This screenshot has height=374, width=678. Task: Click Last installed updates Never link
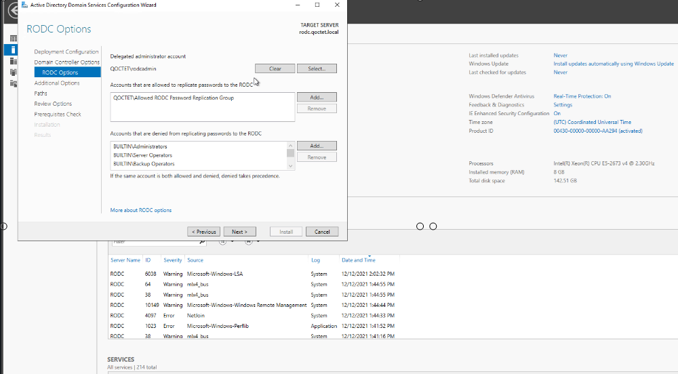click(561, 56)
